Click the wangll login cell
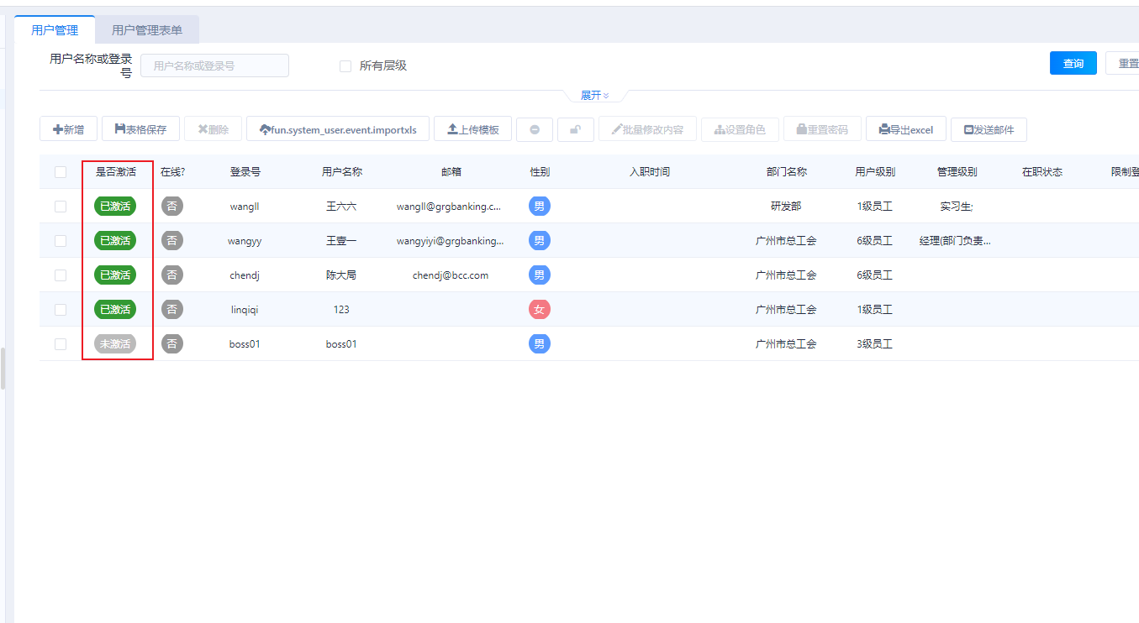This screenshot has width=1139, height=623. pyautogui.click(x=245, y=207)
